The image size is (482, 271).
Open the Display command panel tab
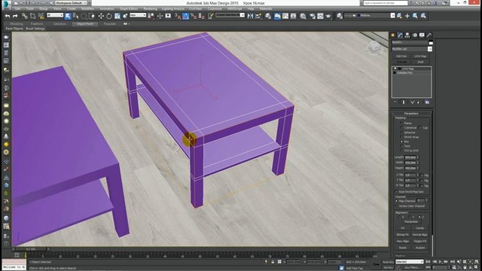422,35
